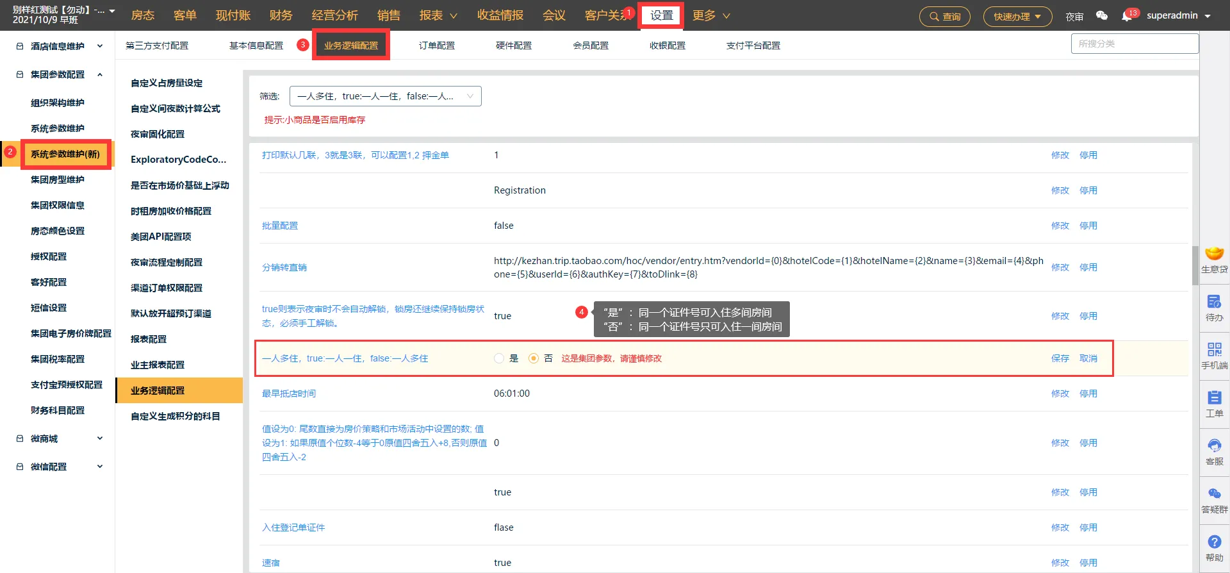Open the notifications bell icon
1230x573 pixels.
(1127, 16)
